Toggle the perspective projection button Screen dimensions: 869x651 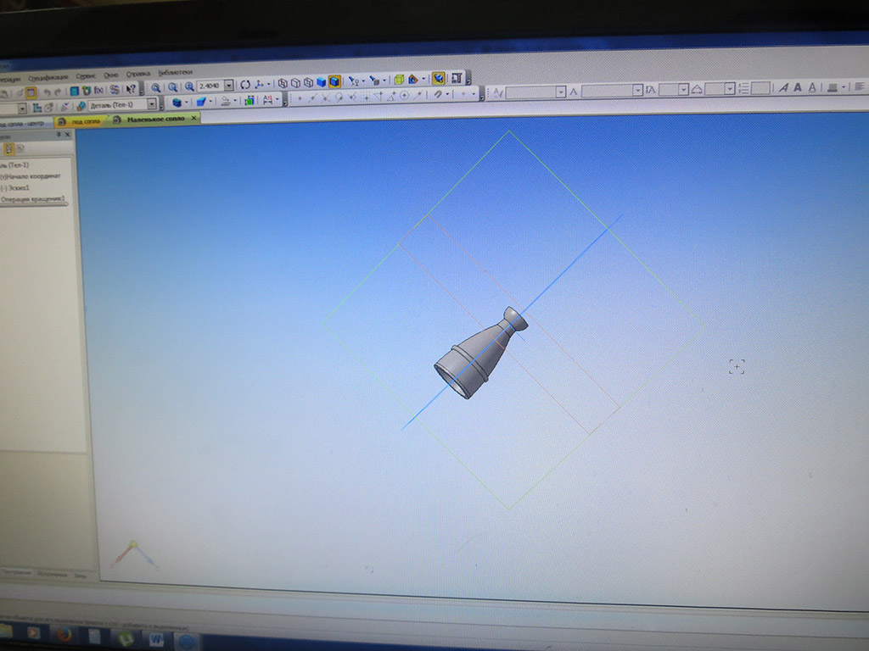[438, 78]
